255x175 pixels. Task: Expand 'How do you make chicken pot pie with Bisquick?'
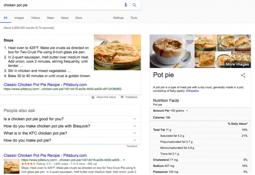coord(134,126)
